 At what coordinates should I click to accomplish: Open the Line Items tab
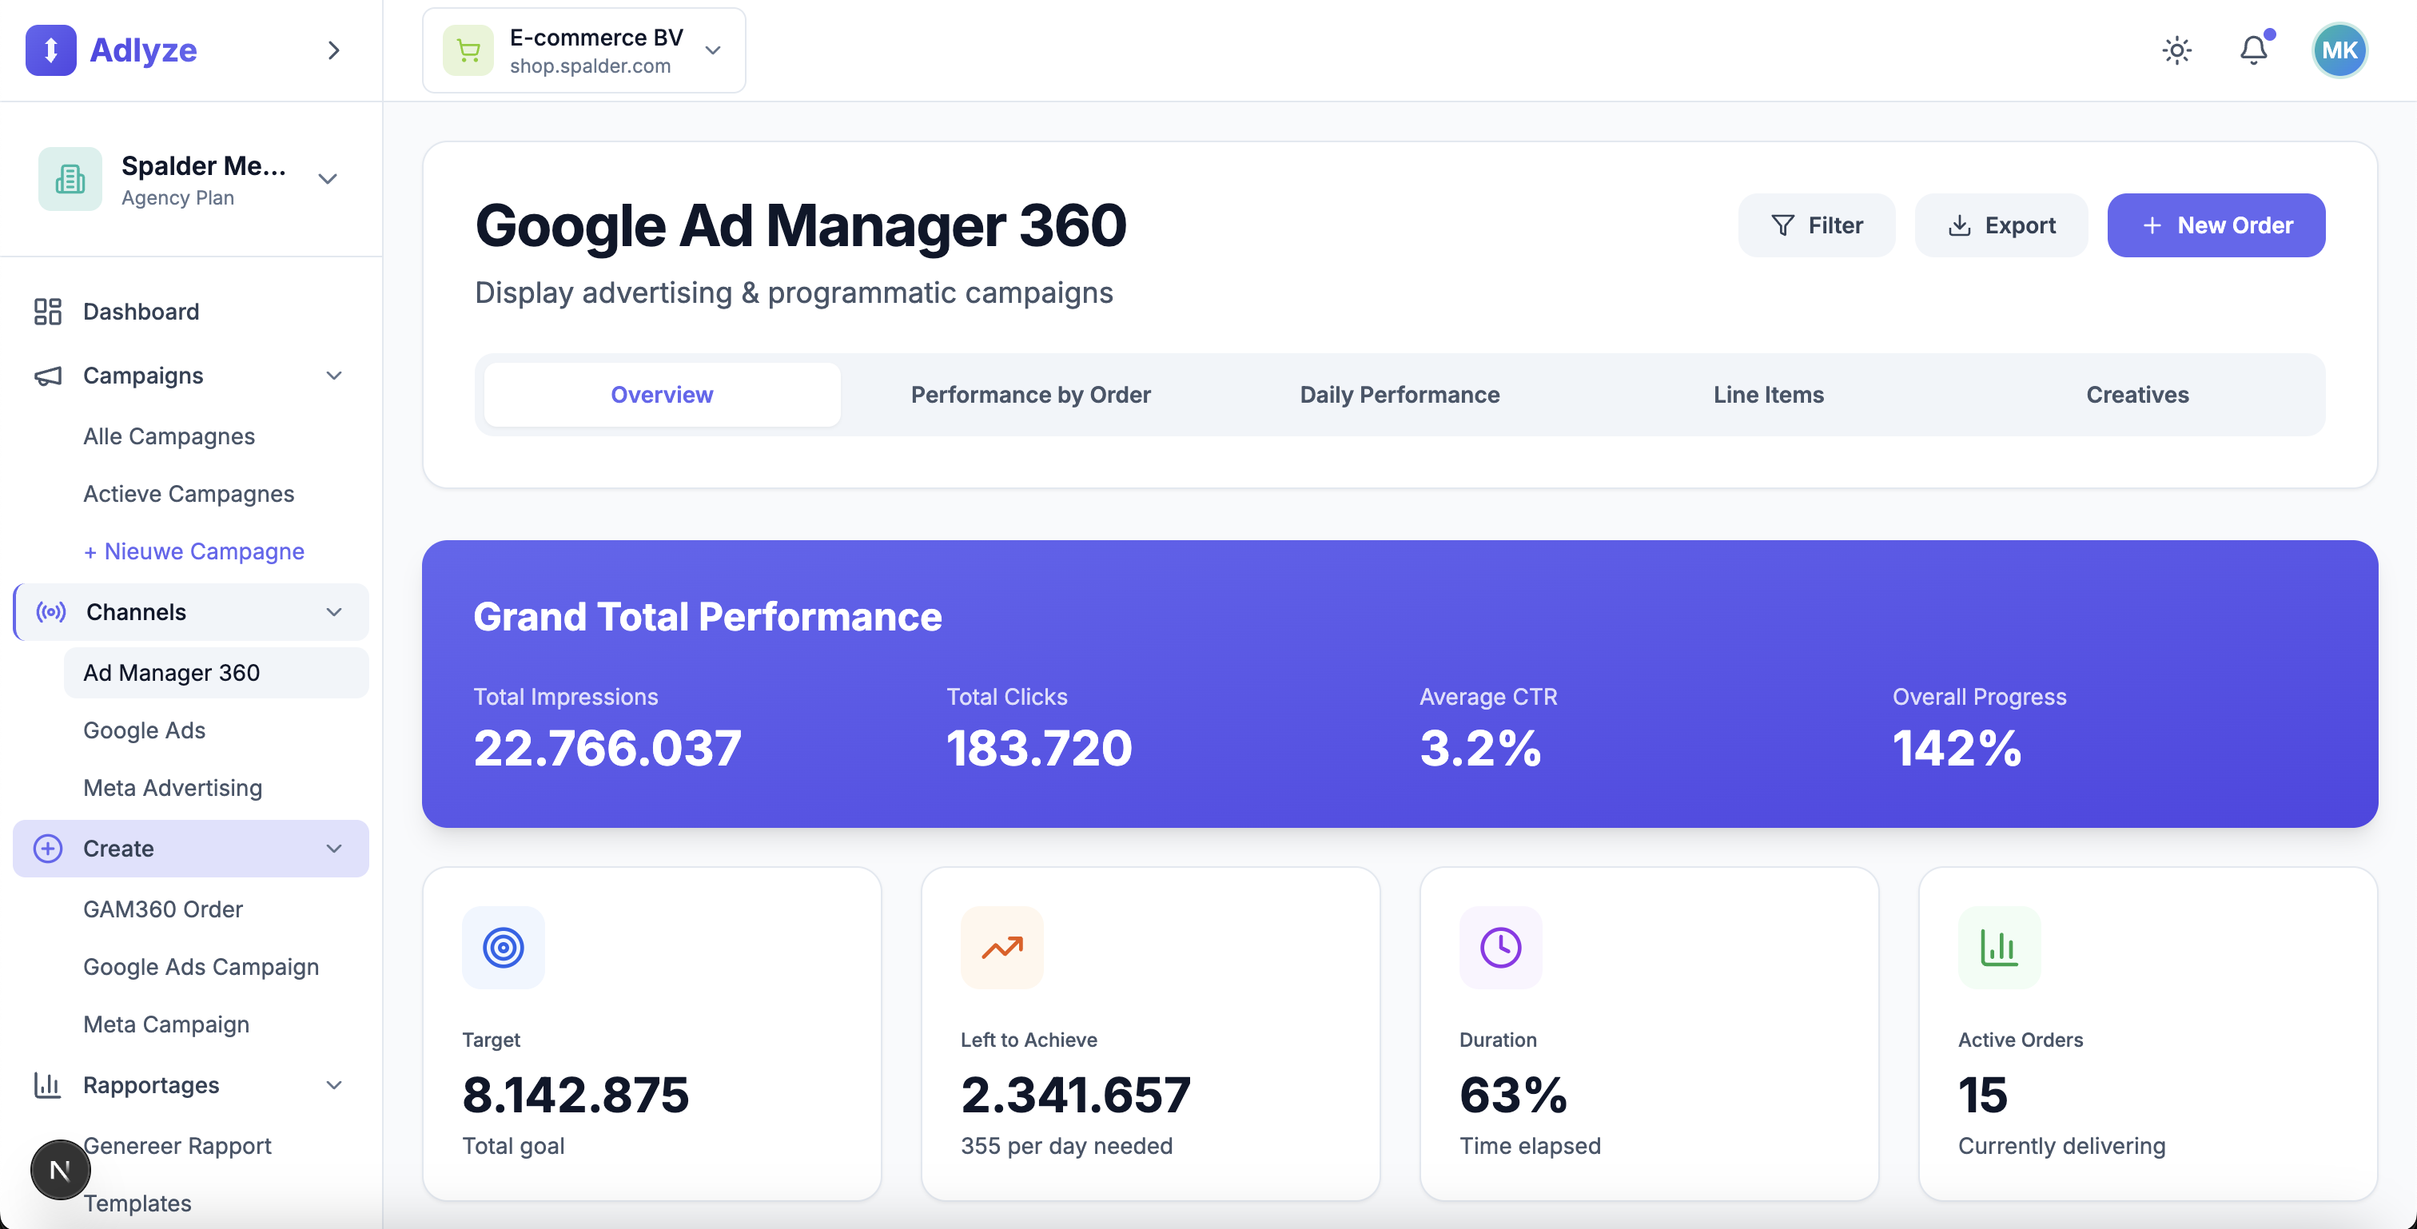click(x=1768, y=394)
